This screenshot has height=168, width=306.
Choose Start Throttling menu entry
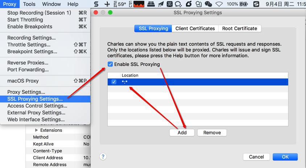(x=45, y=20)
